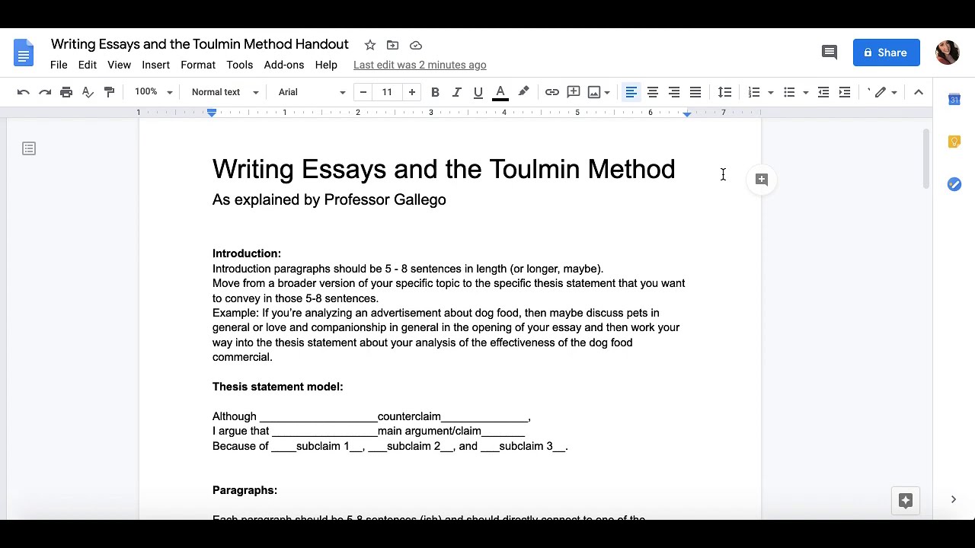Image resolution: width=975 pixels, height=548 pixels.
Task: Hide the menus with the caret
Action: click(919, 92)
